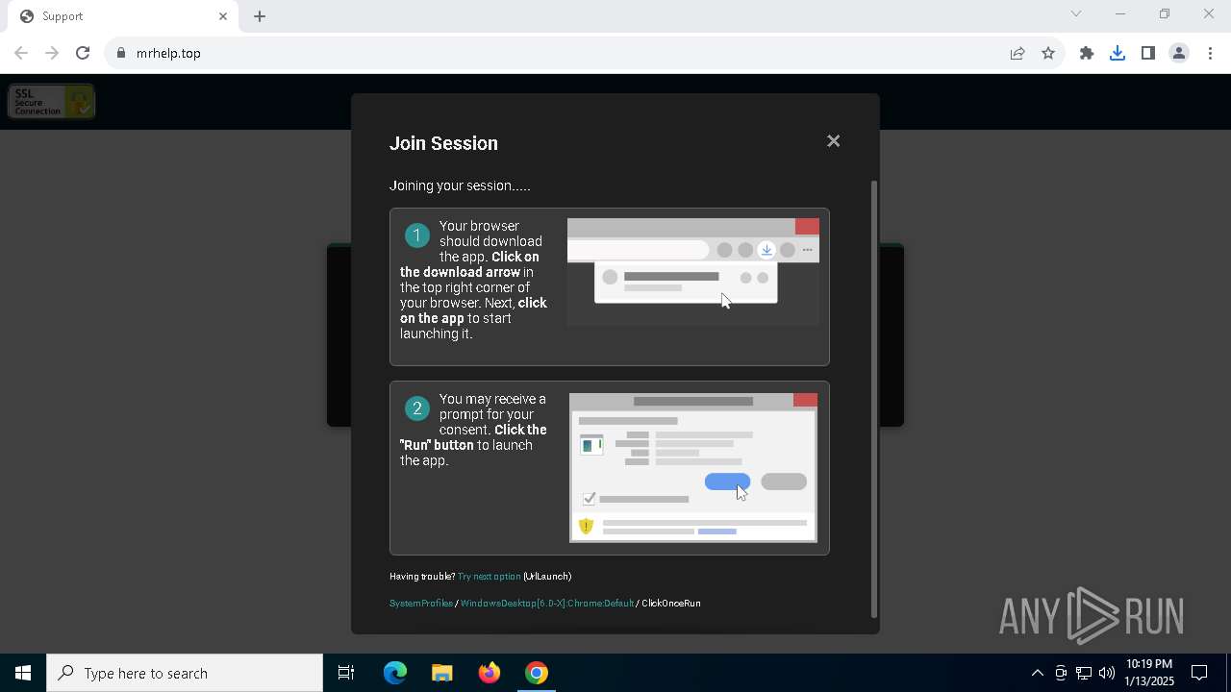Open the tab search chevron

pyautogui.click(x=1076, y=13)
